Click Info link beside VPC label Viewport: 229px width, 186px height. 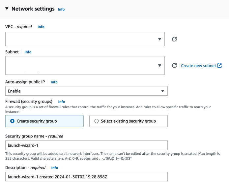pos(41,27)
